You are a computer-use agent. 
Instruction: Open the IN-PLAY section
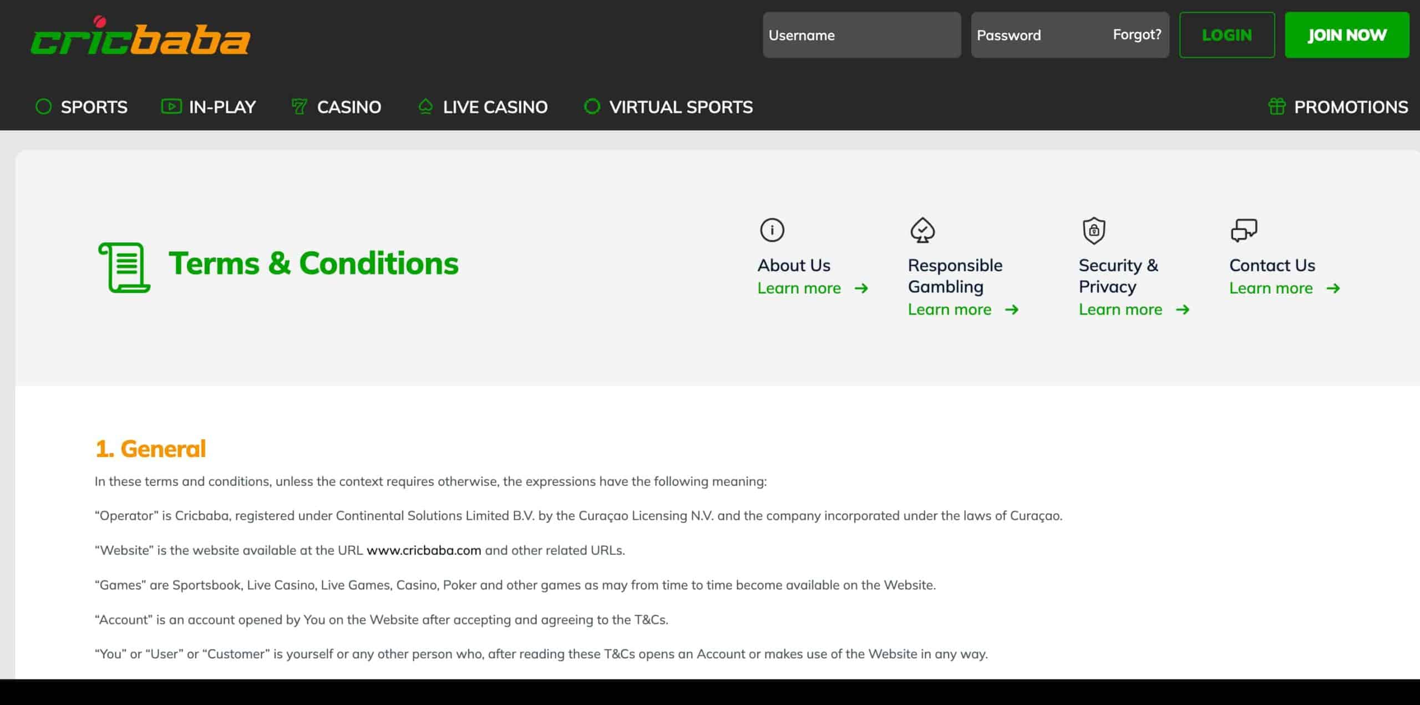click(222, 107)
